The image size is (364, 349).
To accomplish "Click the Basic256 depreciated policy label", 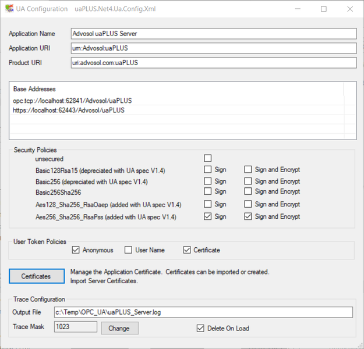I will point(91,182).
